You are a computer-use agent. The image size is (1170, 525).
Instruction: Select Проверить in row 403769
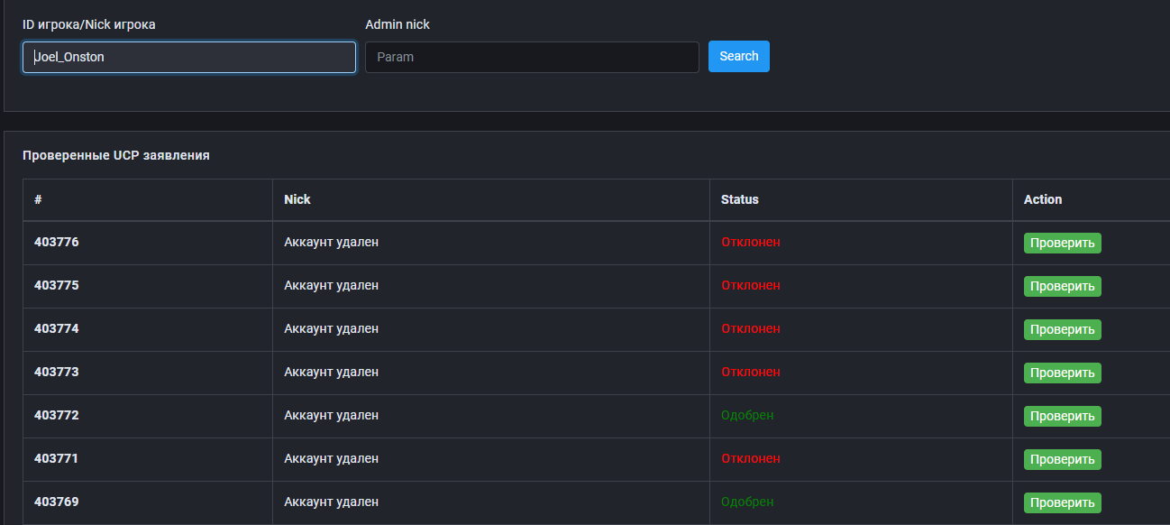coord(1062,502)
